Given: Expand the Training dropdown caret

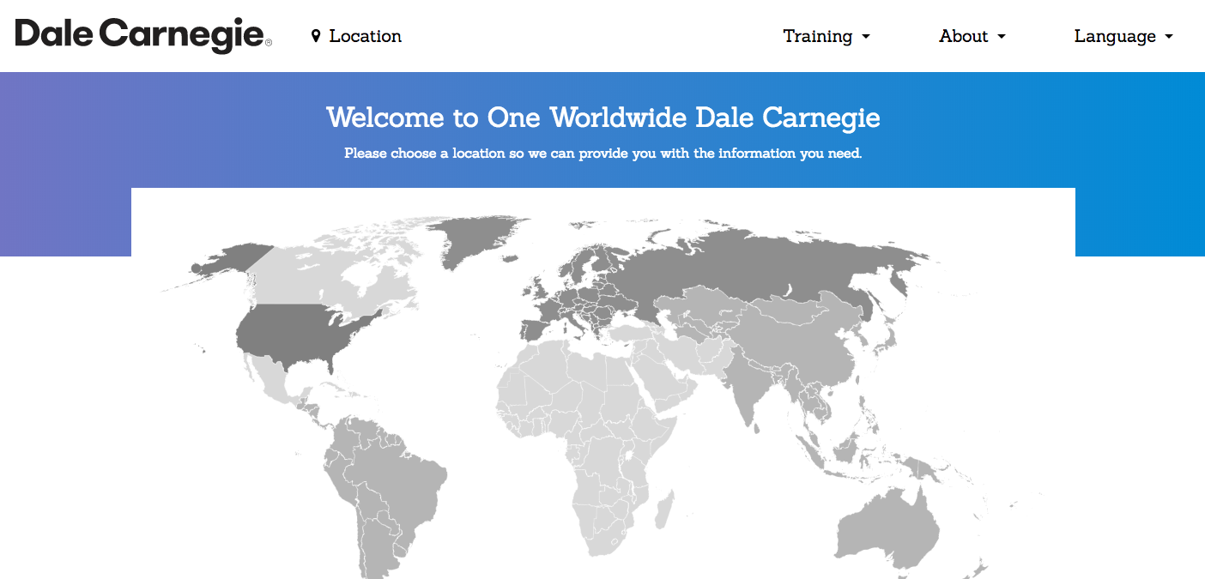Looking at the screenshot, I should click(x=865, y=37).
